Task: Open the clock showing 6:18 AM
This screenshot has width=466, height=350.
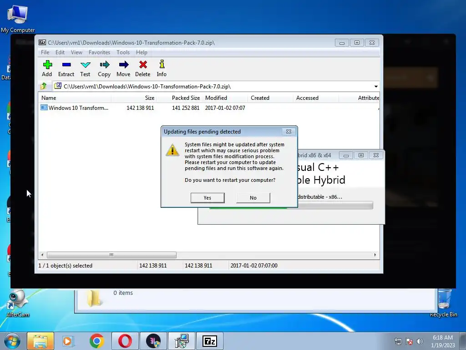Action: point(443,341)
